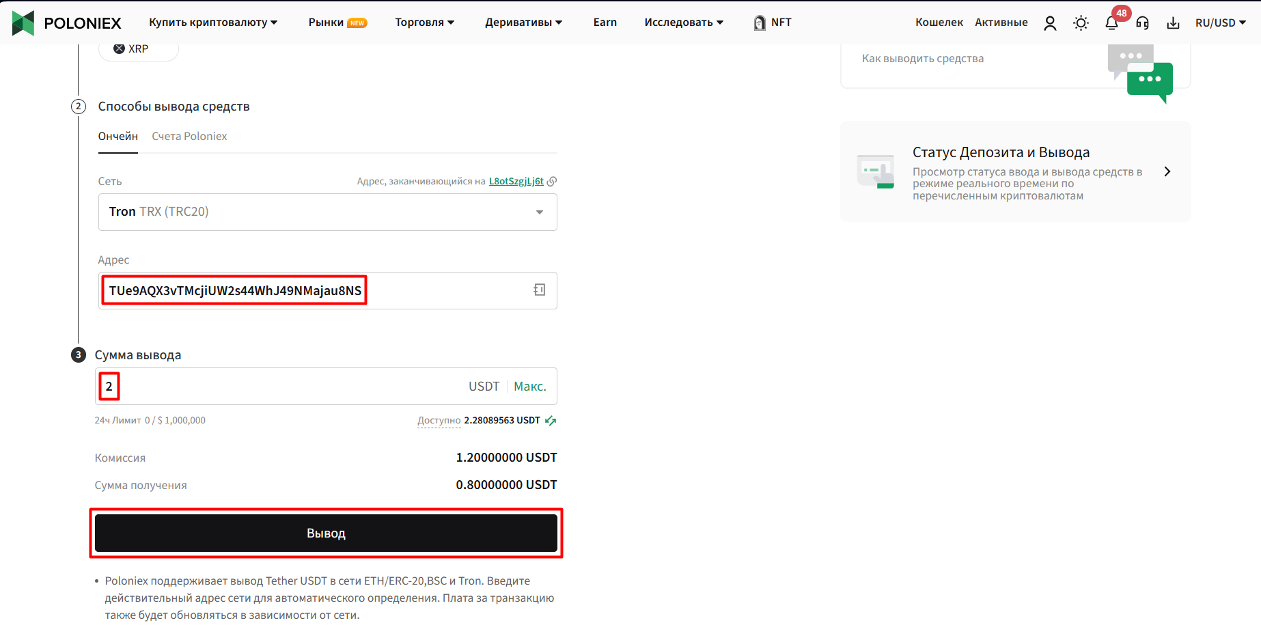Screen dimensions: 1261x627
Task: Open the user profile icon
Action: (1050, 23)
